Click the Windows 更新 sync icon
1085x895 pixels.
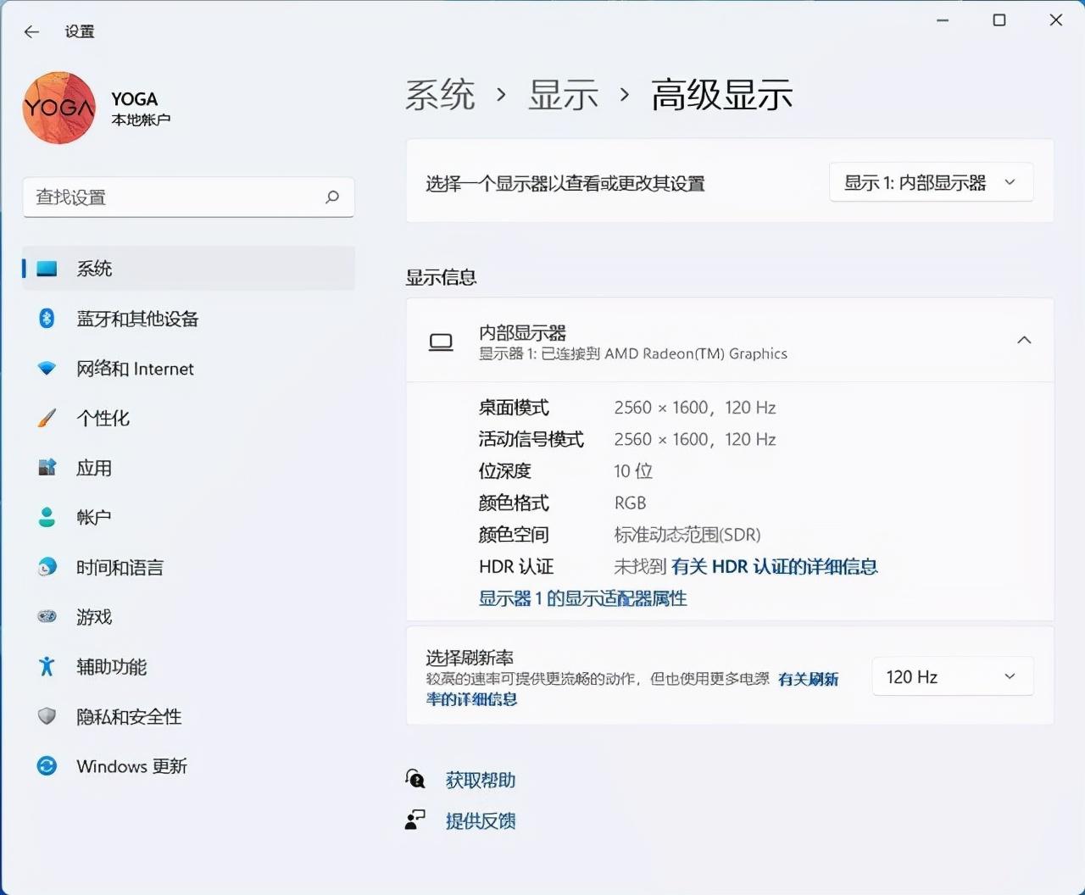[47, 766]
